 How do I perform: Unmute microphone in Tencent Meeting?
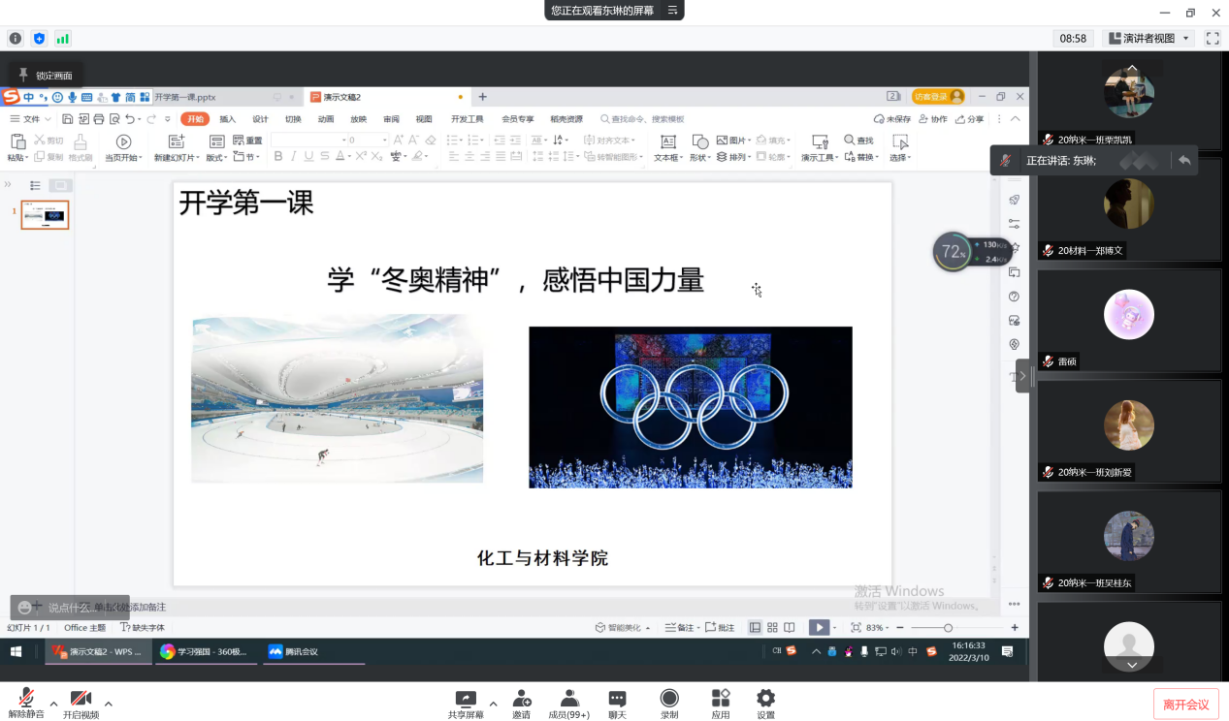(x=27, y=704)
